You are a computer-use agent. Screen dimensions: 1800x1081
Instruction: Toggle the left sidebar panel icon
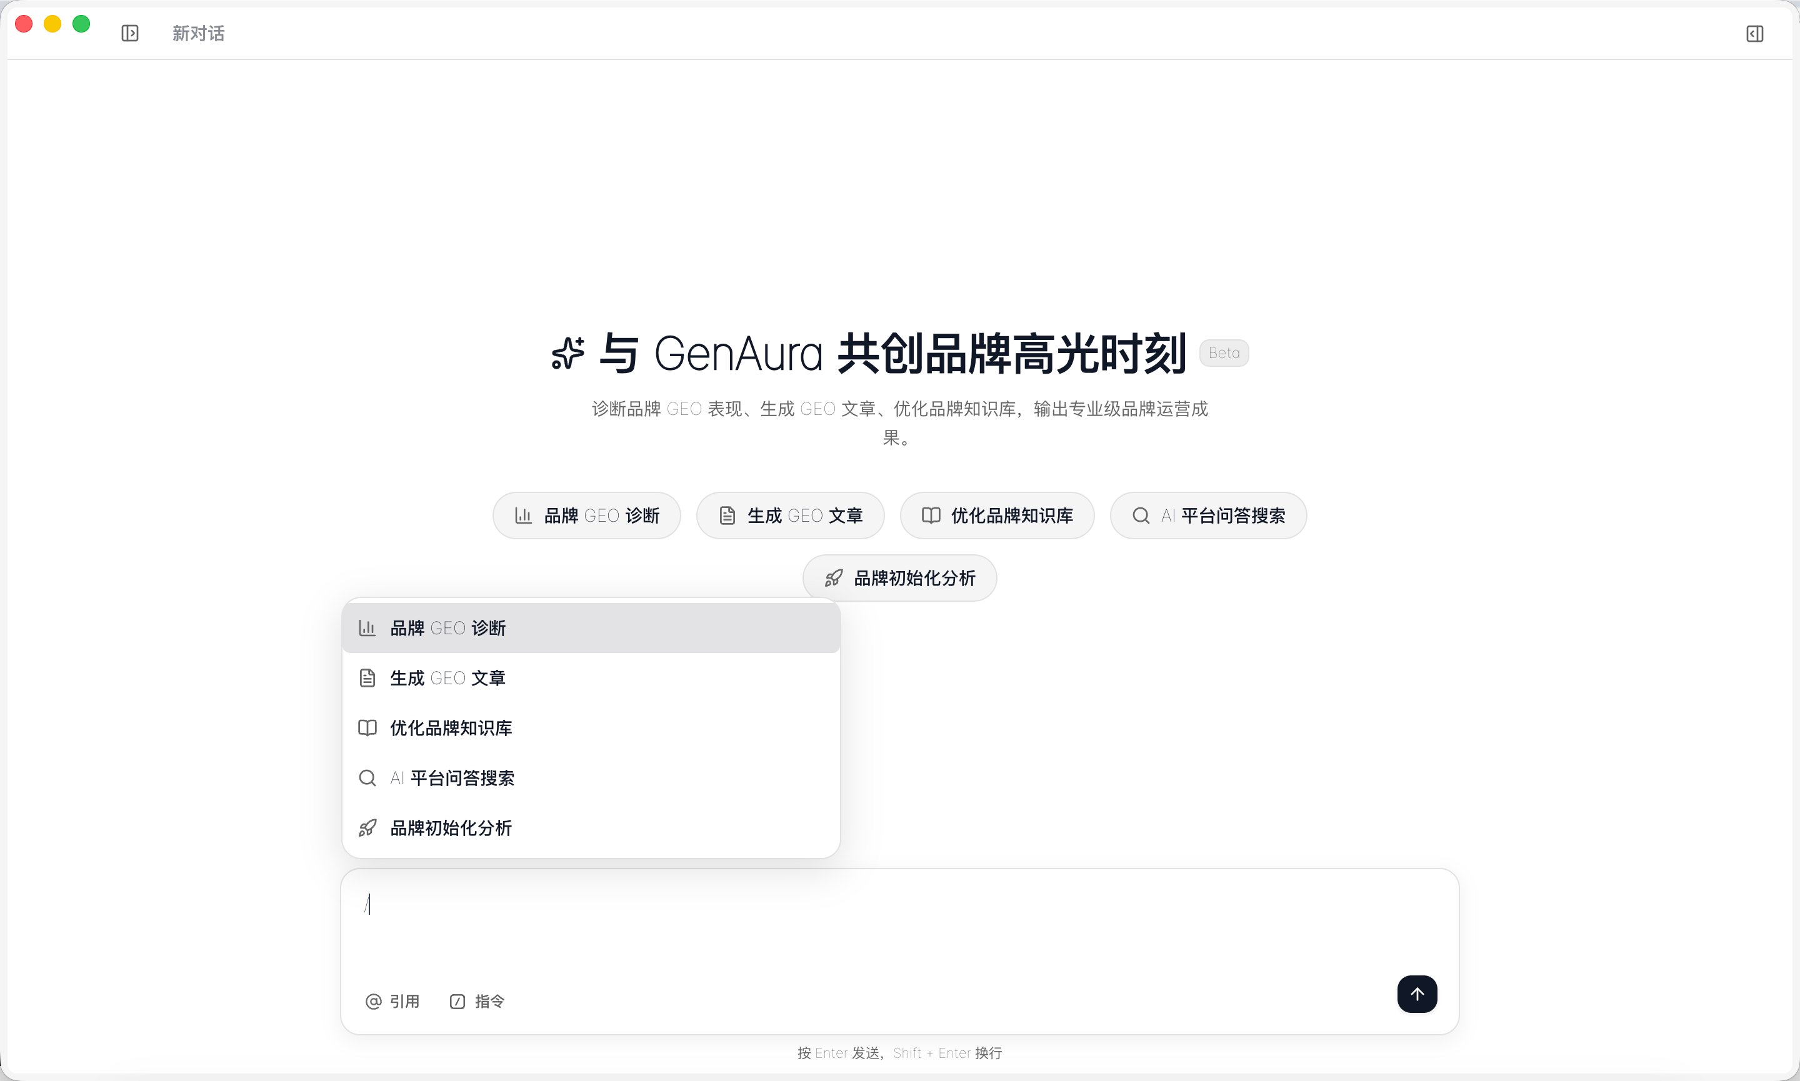point(129,34)
